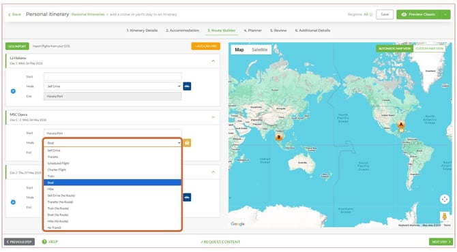Choose Scheduled Flight from the mode list
The height and width of the screenshot is (252, 457).
click(113, 163)
